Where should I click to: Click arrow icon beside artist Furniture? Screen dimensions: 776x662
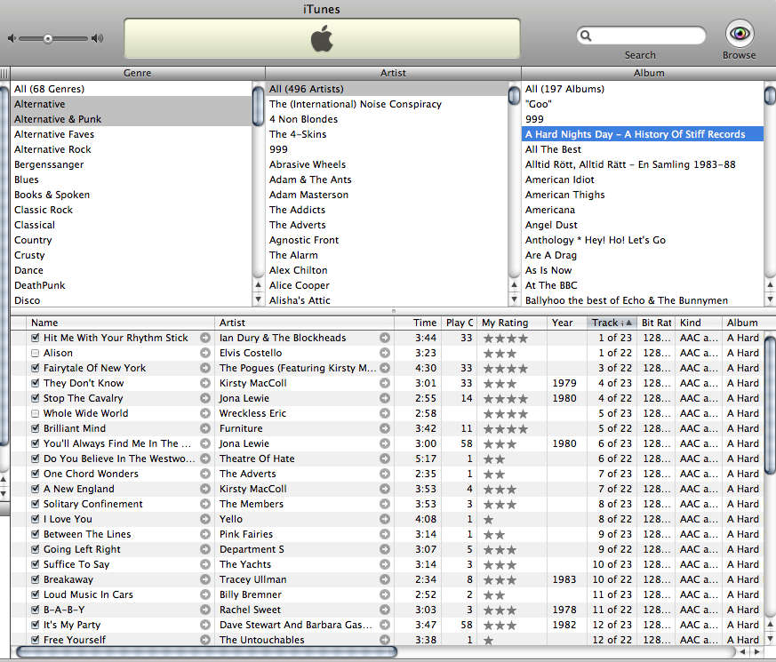pos(385,428)
